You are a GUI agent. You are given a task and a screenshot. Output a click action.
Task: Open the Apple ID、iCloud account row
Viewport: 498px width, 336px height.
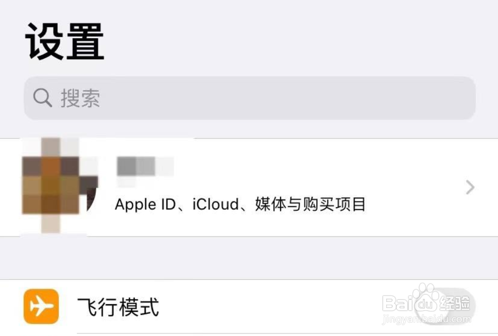(x=249, y=187)
